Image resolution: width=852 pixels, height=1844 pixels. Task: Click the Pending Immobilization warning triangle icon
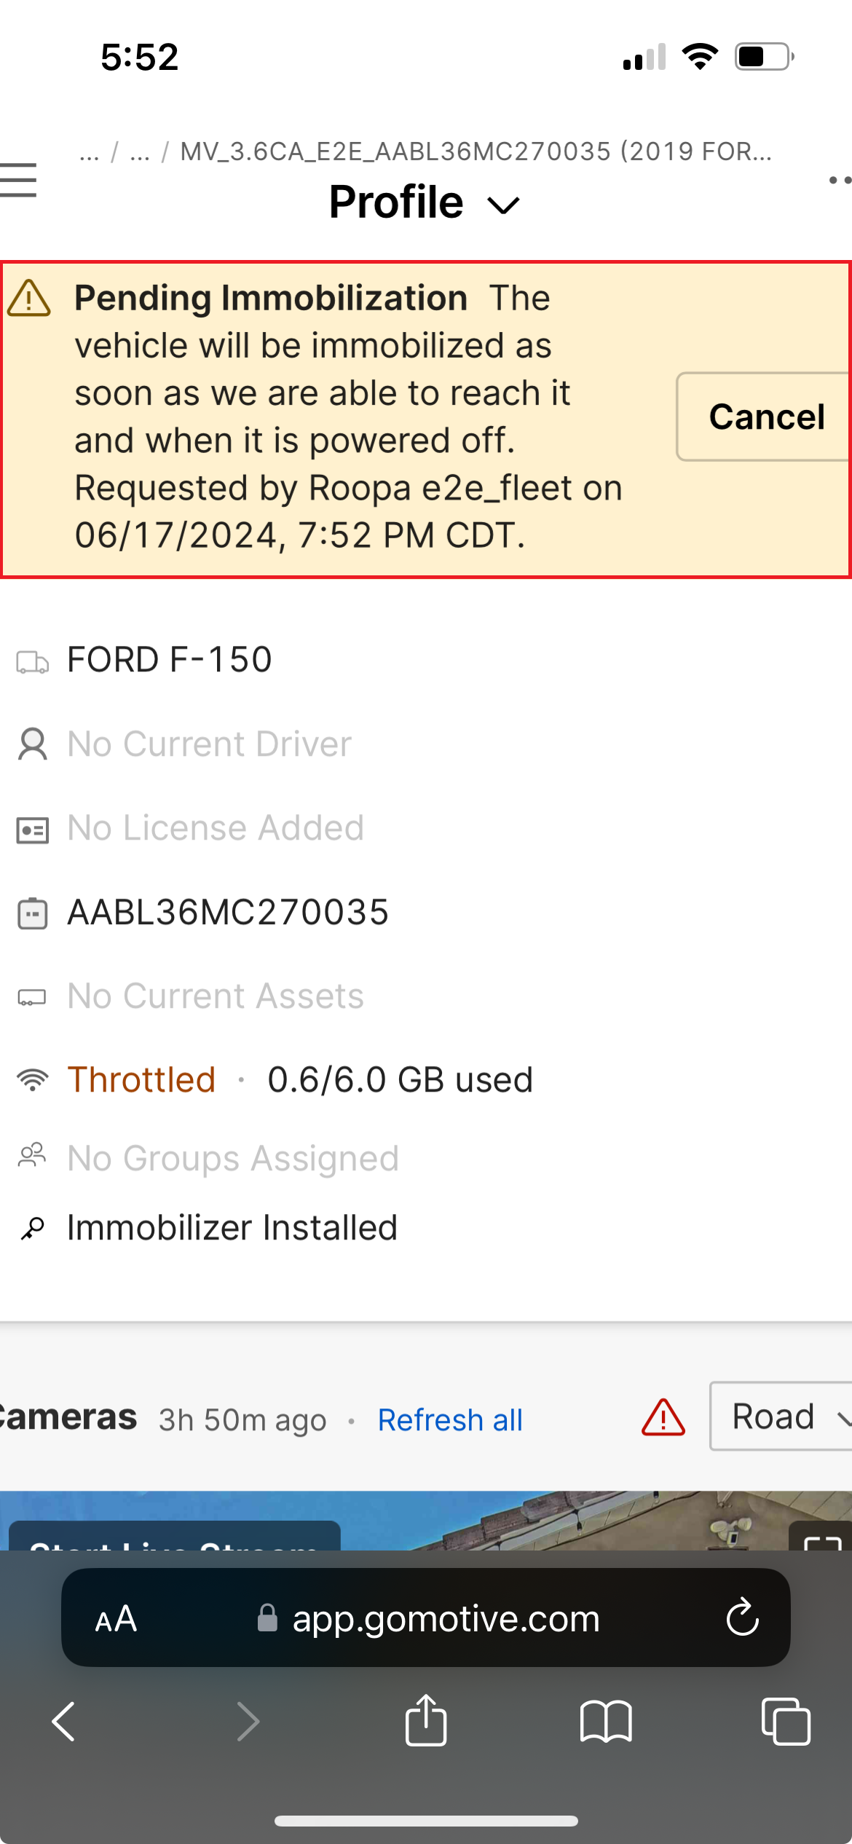tap(29, 299)
